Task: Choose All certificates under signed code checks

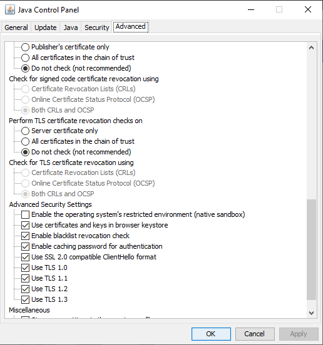Action: pyautogui.click(x=25, y=57)
